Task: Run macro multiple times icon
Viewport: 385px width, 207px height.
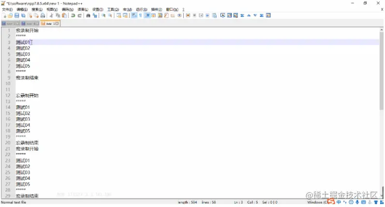Action: click(207, 15)
